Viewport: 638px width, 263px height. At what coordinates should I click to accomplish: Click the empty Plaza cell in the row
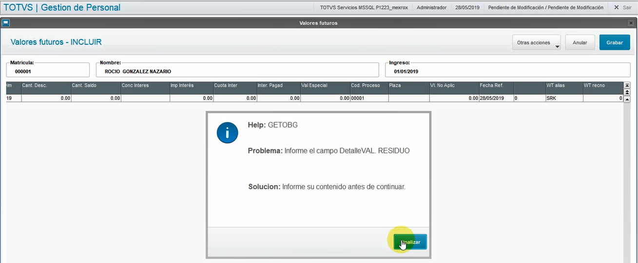408,98
